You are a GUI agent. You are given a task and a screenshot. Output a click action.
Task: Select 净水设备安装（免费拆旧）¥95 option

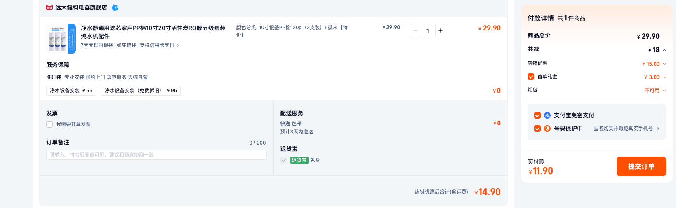[x=141, y=91]
